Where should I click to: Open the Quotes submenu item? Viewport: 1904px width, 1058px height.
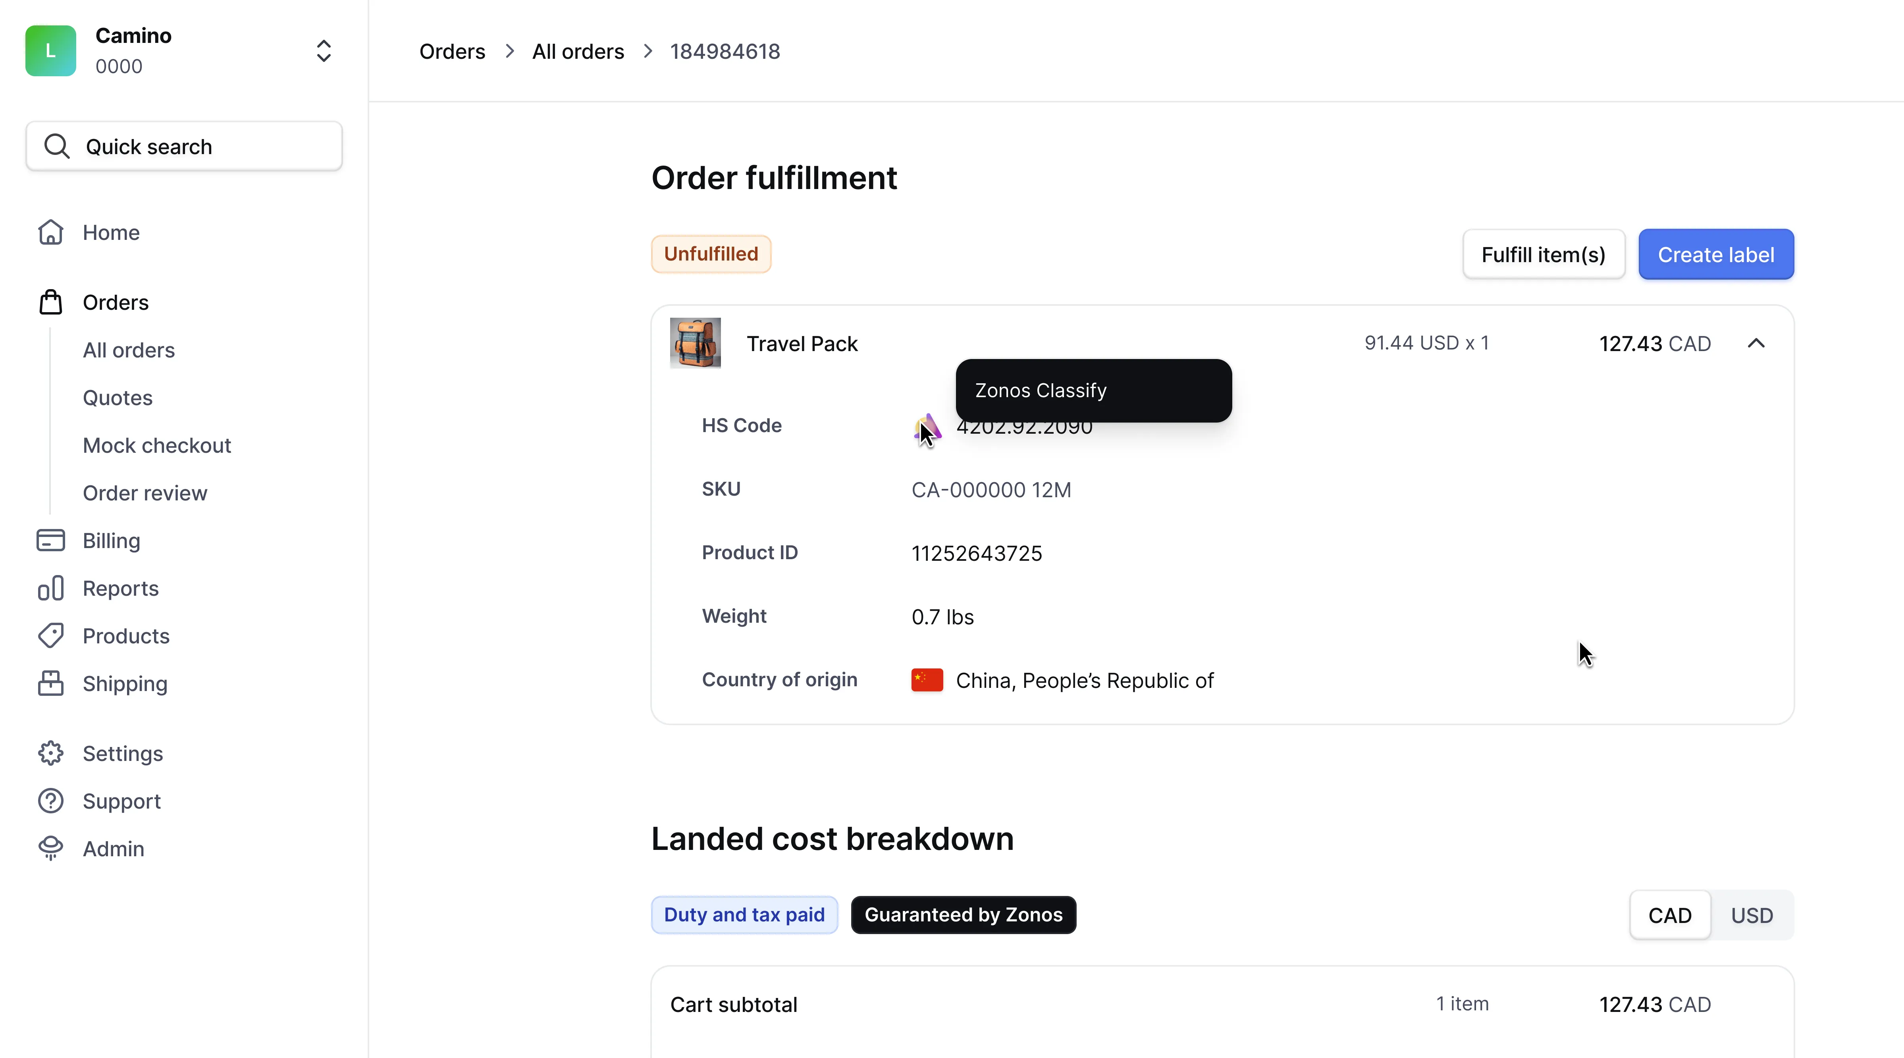(x=118, y=398)
